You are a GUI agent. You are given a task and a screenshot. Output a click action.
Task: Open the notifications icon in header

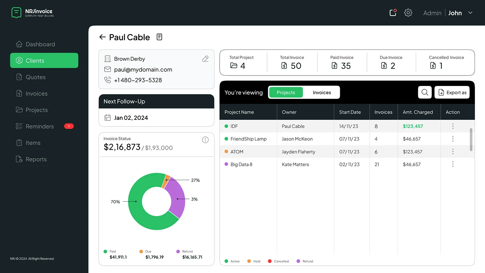tap(393, 13)
